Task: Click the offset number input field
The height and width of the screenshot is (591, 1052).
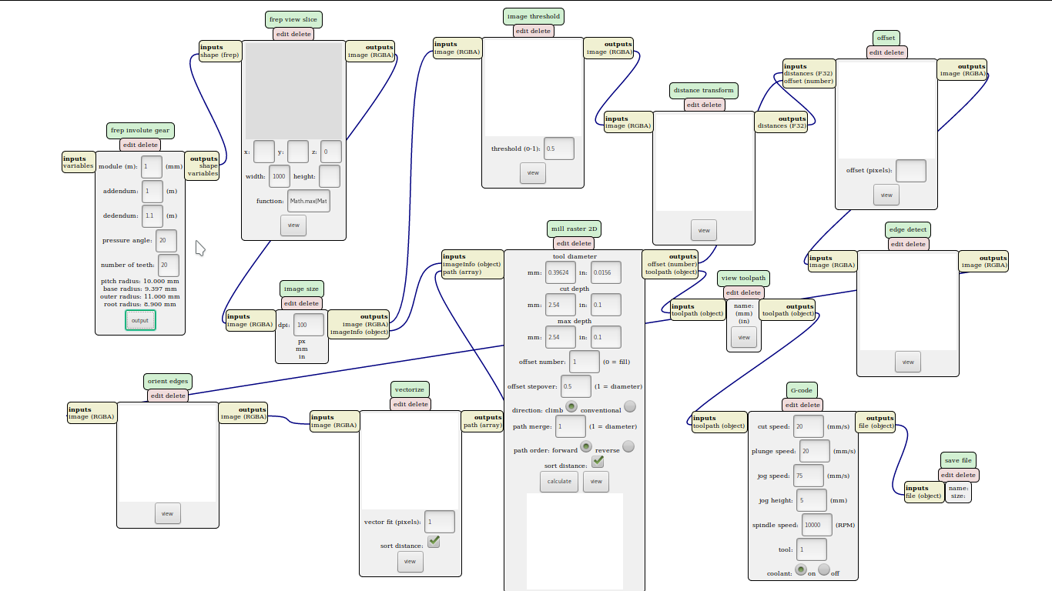Action: click(x=585, y=362)
